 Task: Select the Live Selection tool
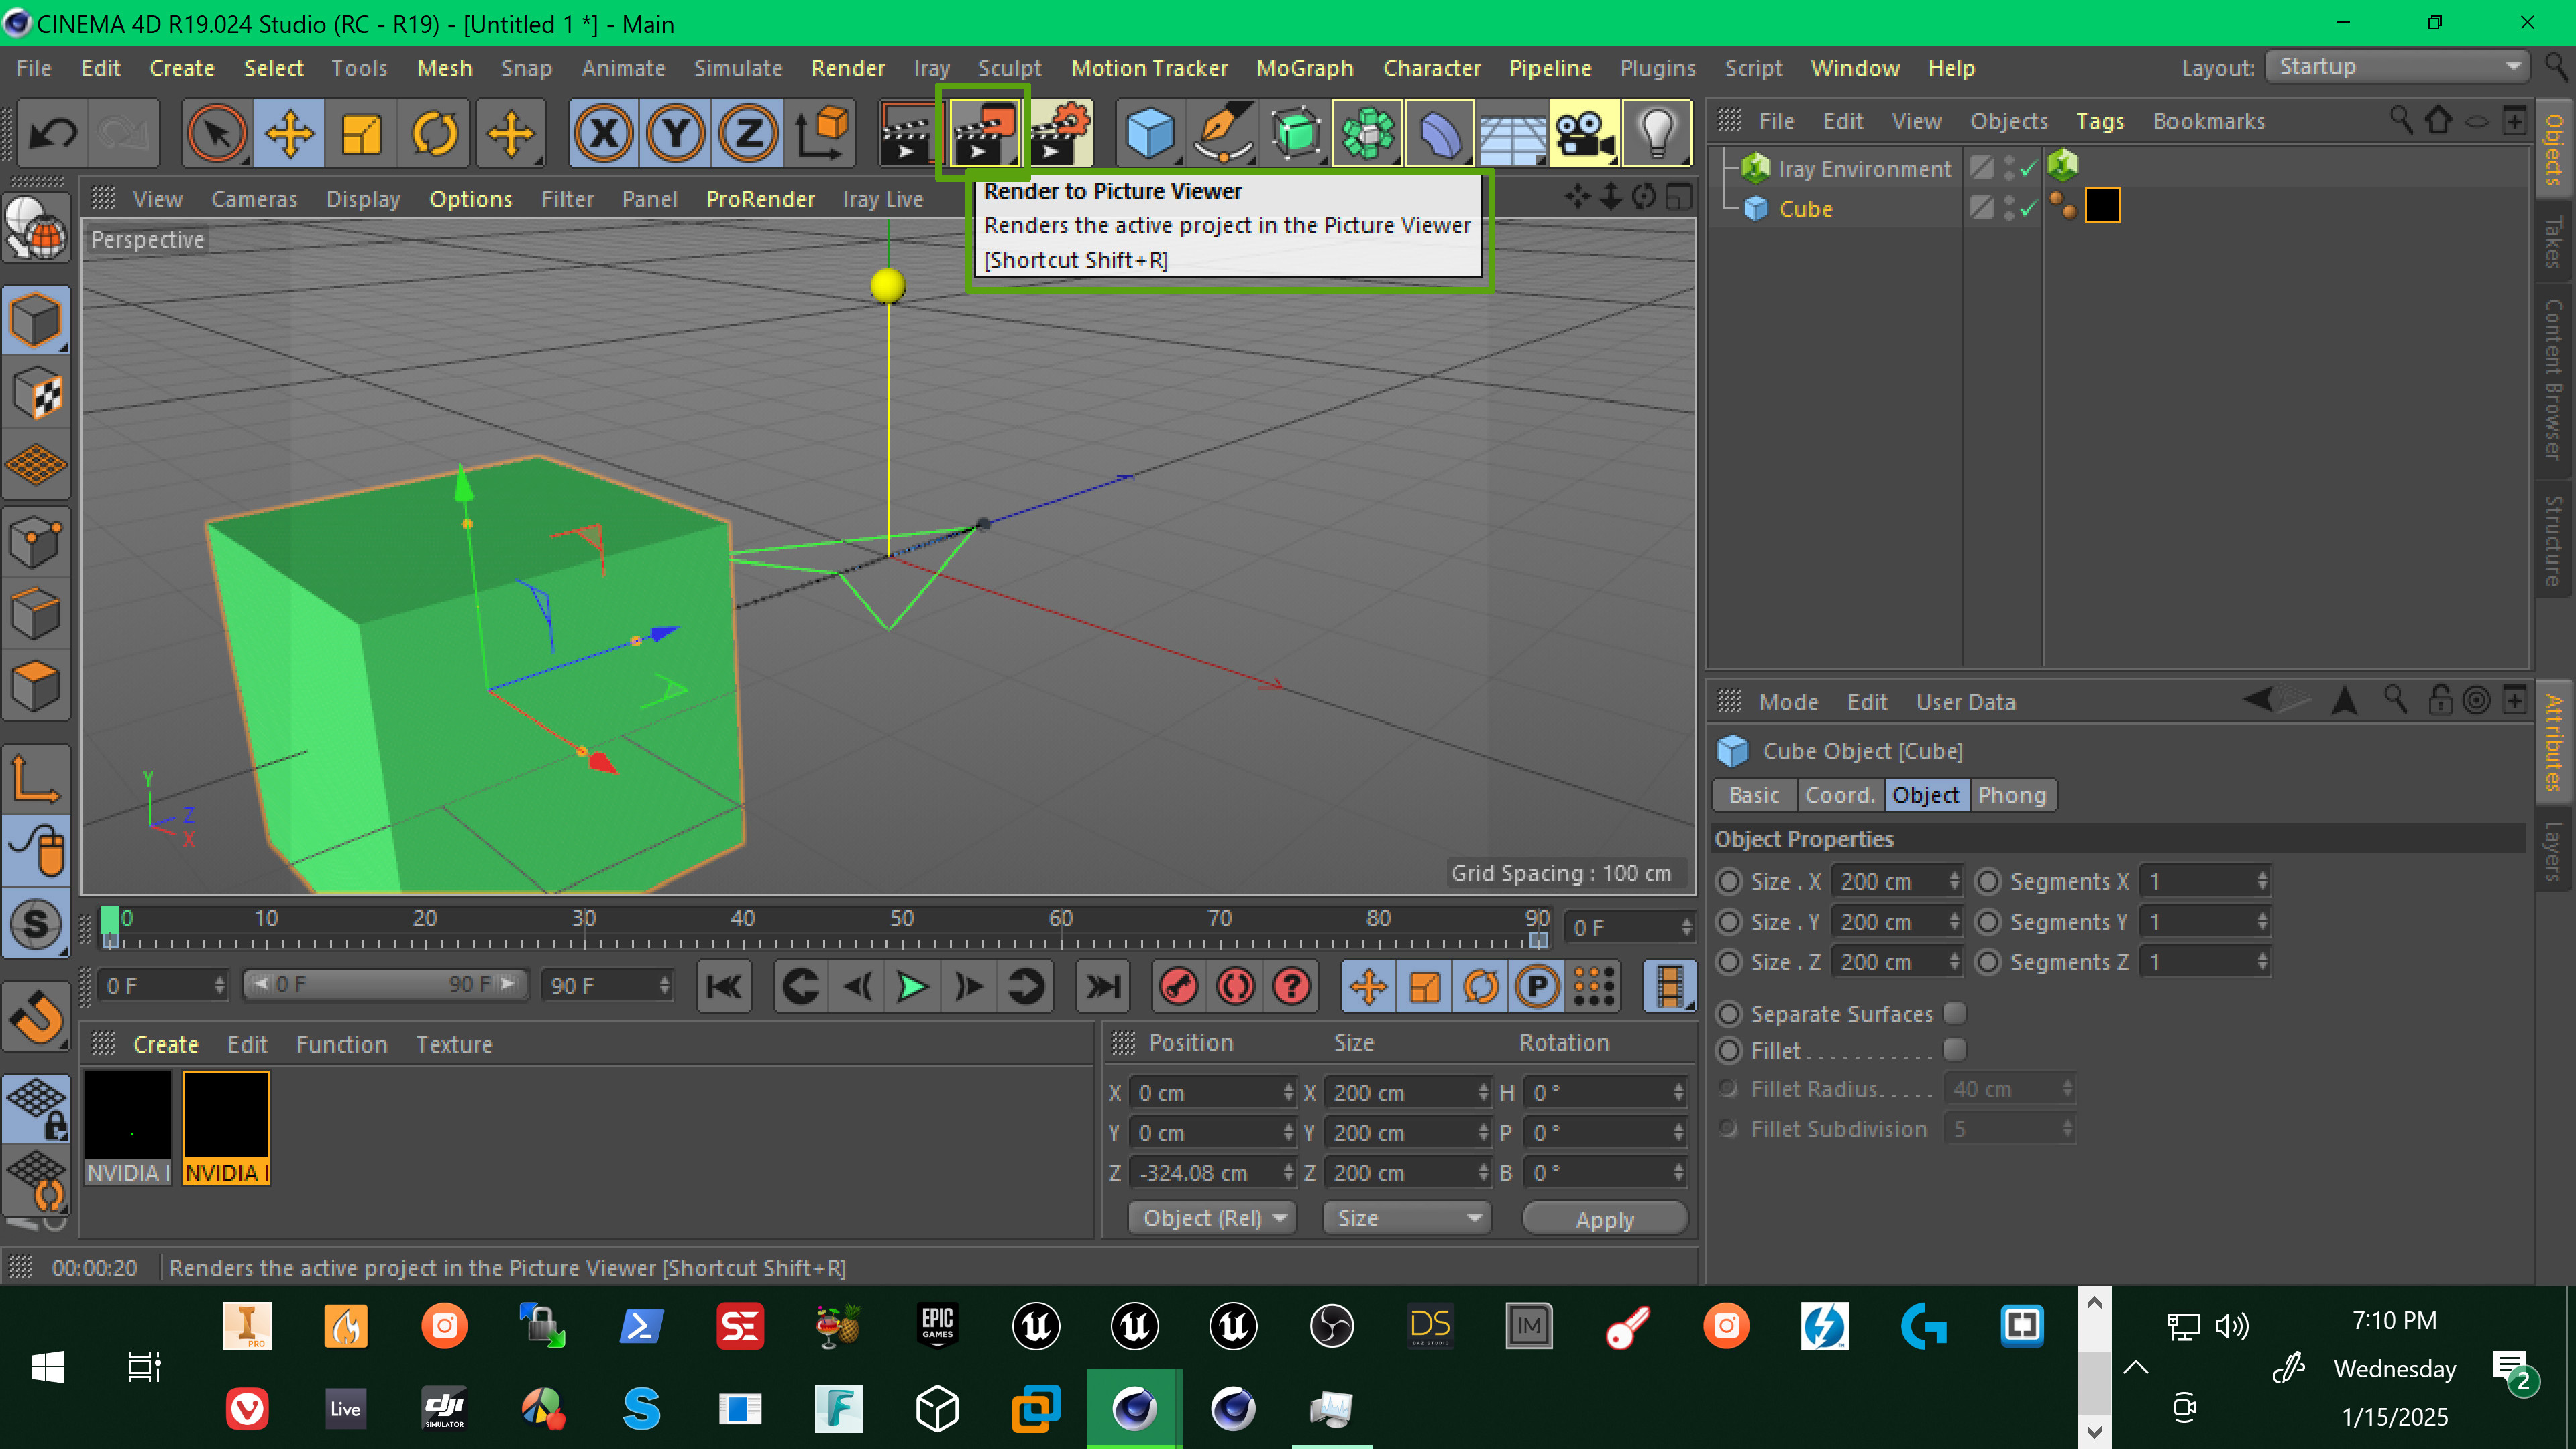tap(217, 132)
